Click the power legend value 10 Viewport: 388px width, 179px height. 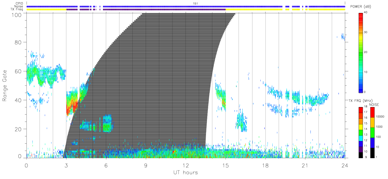click(x=366, y=72)
